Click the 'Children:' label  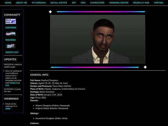[35, 124]
